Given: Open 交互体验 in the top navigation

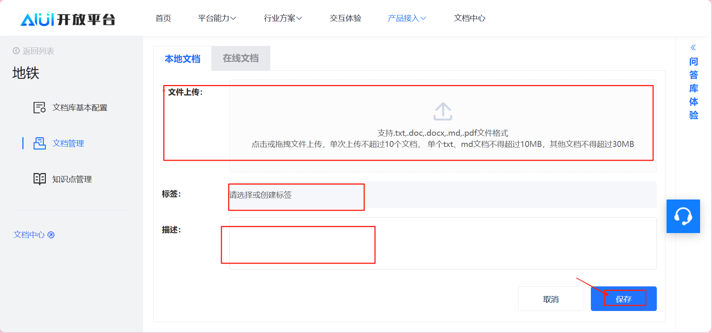Looking at the screenshot, I should pos(345,18).
